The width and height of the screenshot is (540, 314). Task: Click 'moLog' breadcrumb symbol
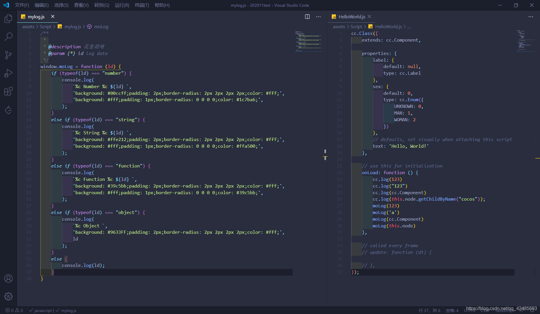[101, 26]
